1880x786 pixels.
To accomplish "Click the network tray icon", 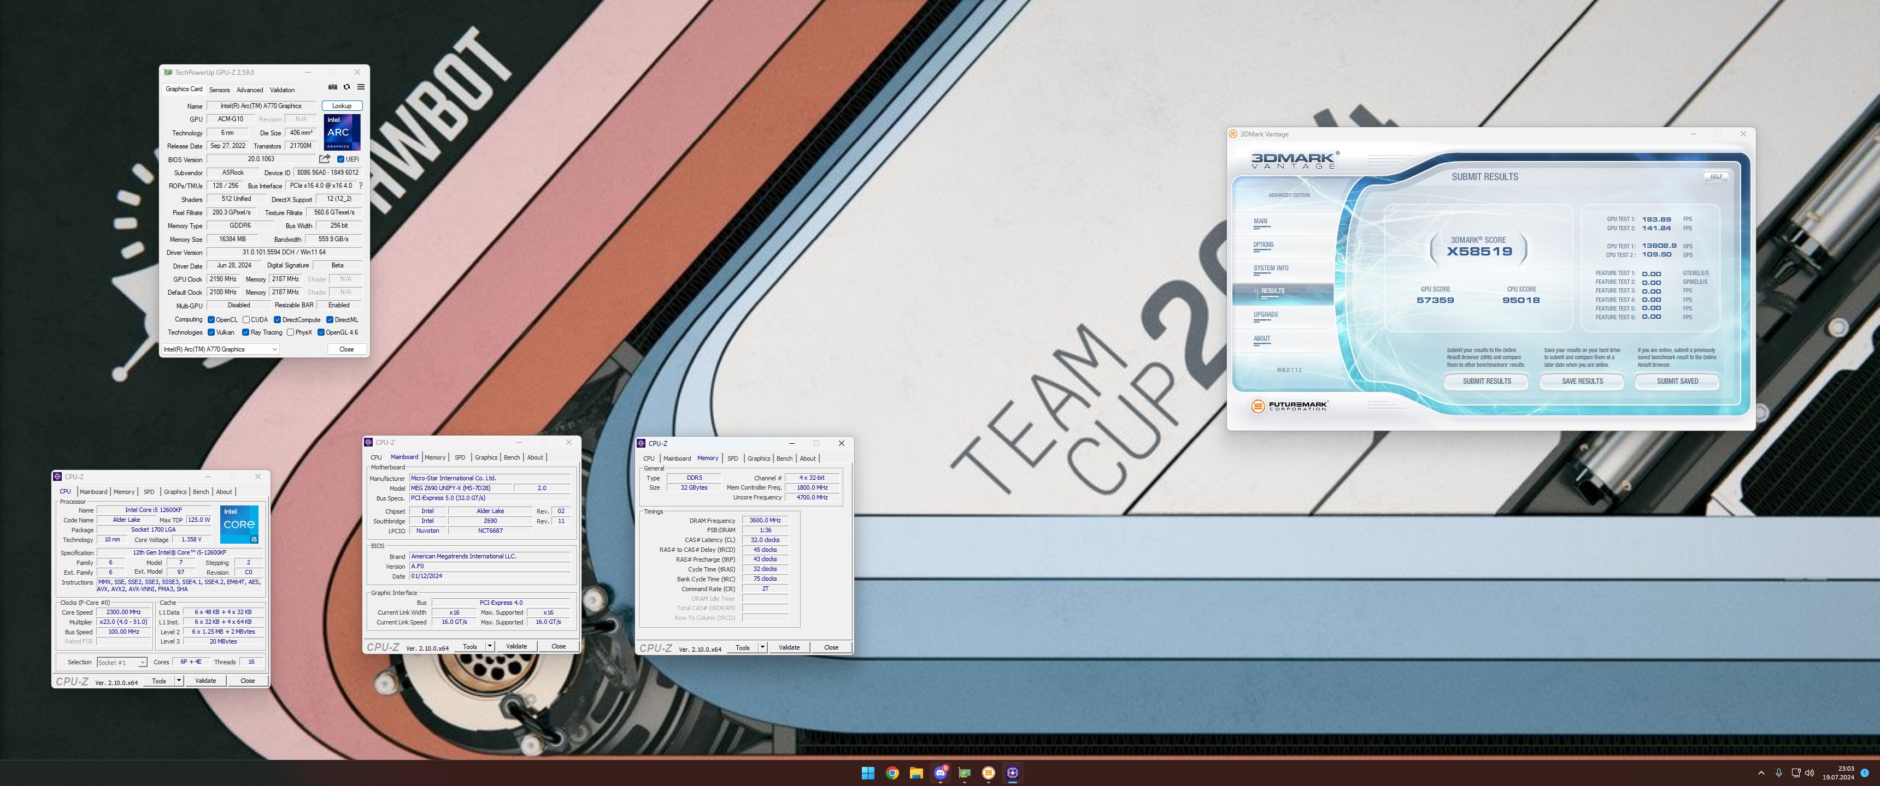I will 1796,773.
